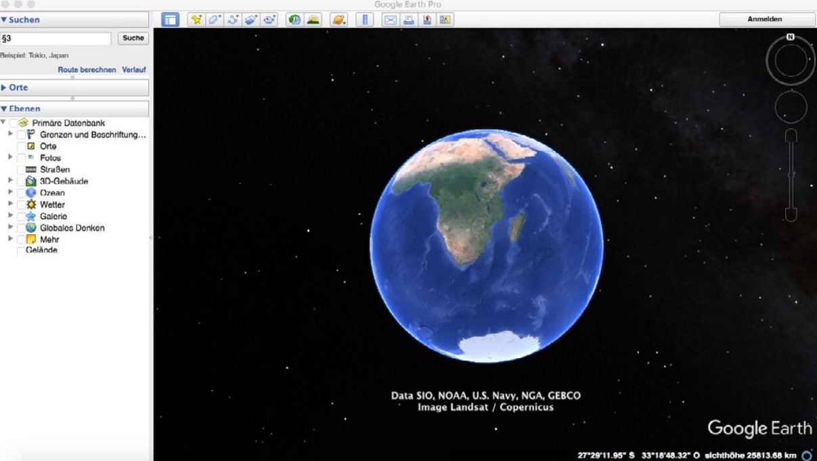Expand the 3D-Gebäude folder

coord(11,181)
